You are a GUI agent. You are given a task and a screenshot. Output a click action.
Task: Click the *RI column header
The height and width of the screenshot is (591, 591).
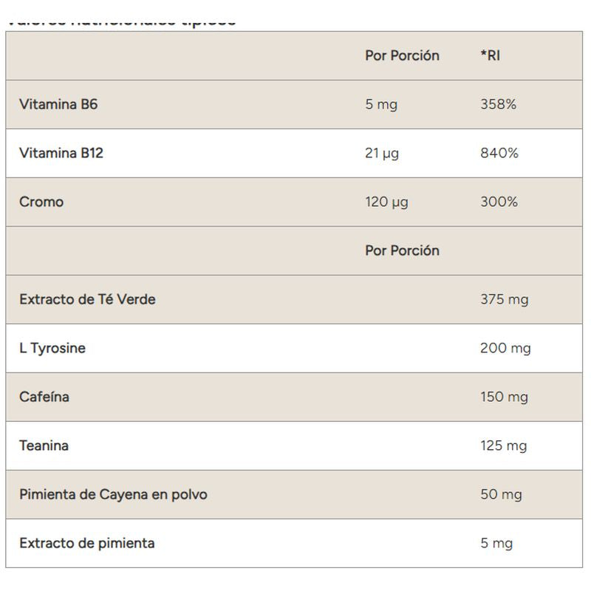click(x=490, y=55)
